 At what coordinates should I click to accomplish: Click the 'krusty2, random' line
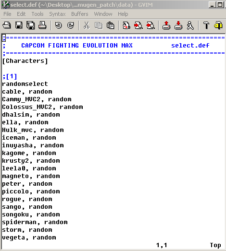(31, 161)
